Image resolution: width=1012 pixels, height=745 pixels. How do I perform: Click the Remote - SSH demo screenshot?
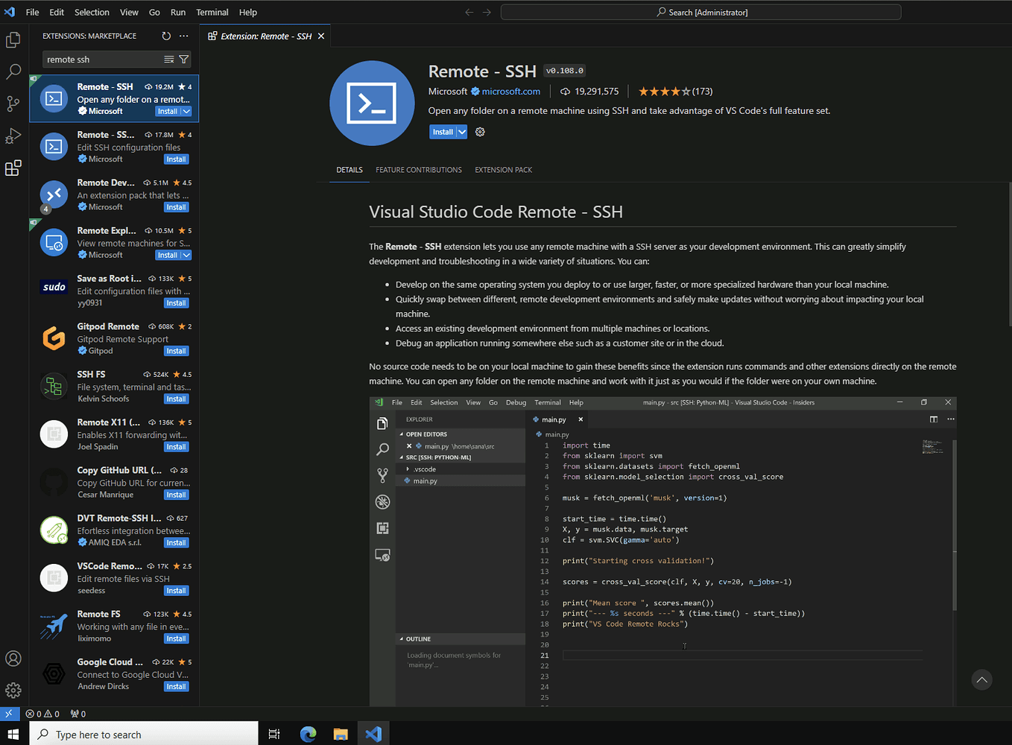pyautogui.click(x=662, y=551)
